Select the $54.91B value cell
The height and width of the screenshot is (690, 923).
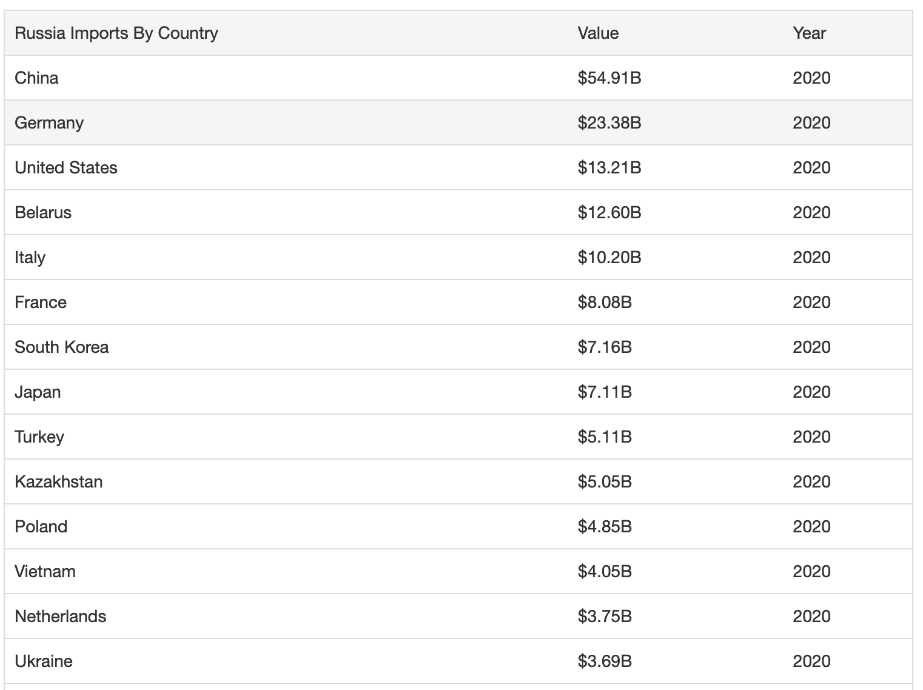point(609,78)
